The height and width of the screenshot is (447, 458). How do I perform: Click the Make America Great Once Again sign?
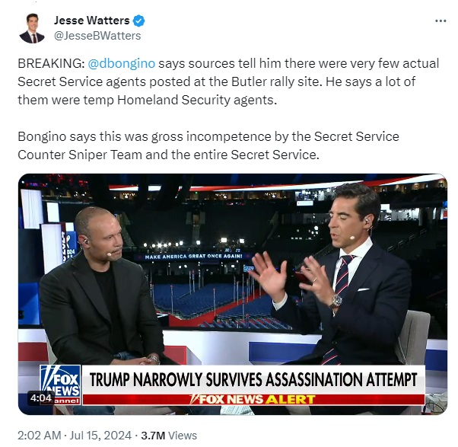click(193, 257)
